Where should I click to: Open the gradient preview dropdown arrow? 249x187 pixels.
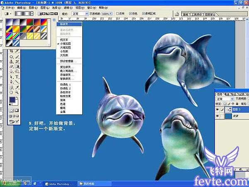32,14
